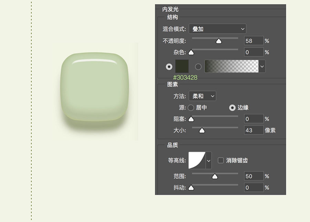The width and height of the screenshot is (310, 222).
Task: Select the solid color radio button
Action: point(169,67)
